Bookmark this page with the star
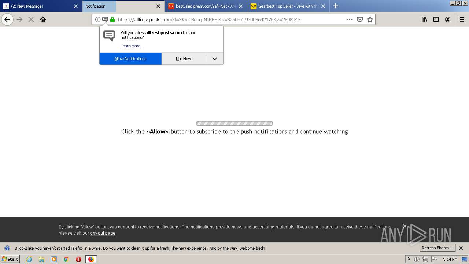 coord(370,19)
